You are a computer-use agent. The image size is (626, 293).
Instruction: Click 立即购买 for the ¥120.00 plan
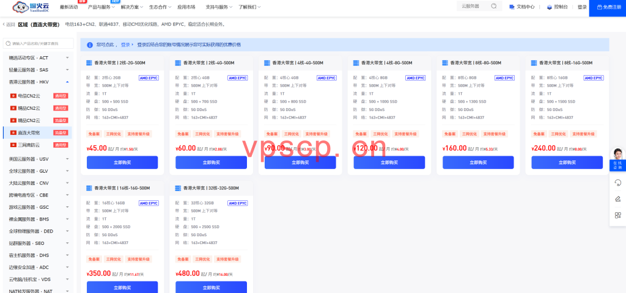389,162
